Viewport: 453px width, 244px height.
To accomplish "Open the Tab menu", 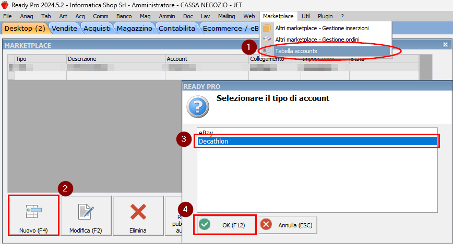I will click(x=46, y=16).
